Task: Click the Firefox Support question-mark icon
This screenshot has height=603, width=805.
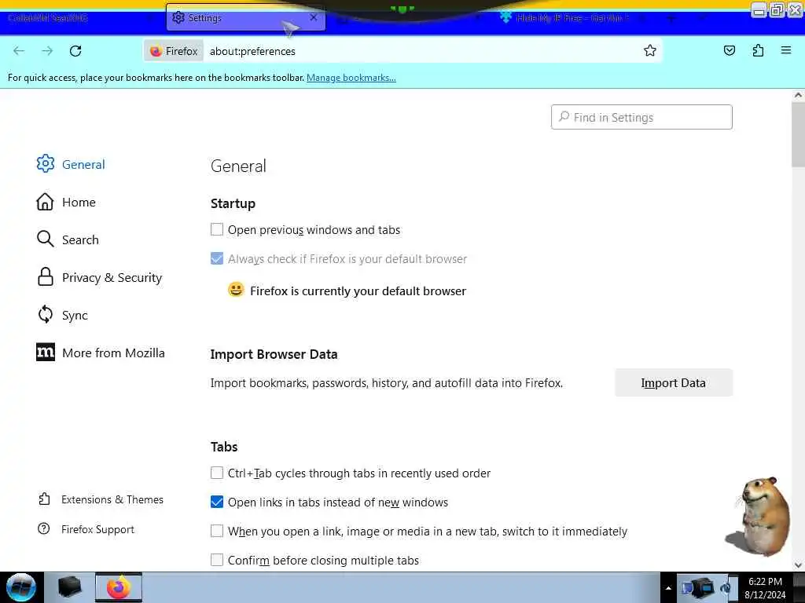Action: (x=44, y=528)
